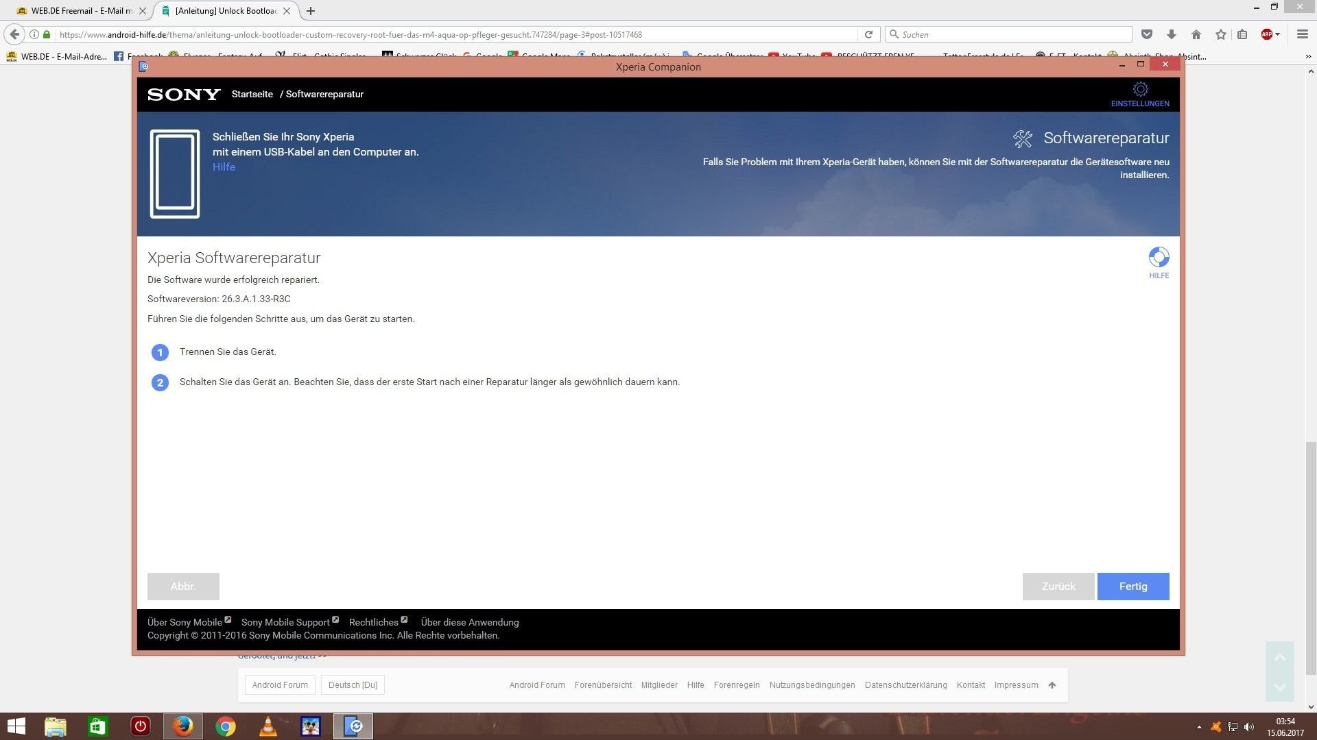Go to Startseite breadcrumb
The image size is (1317, 740).
coord(252,95)
